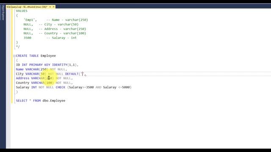Click dbo.Employee in the SELECT statement
Viewport: 271px width, 152px height.
point(54,100)
